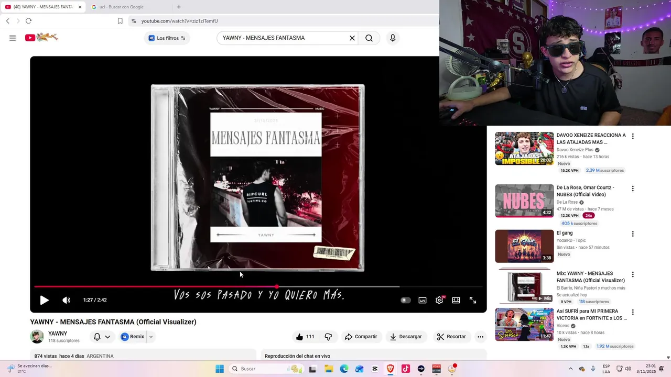671x377 pixels.
Task: Open the Windows Start menu
Action: pyautogui.click(x=220, y=369)
